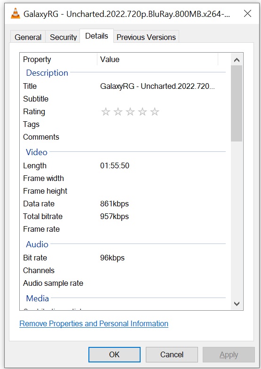Select the Channels property label
This screenshot has width=261, height=369.
click(x=39, y=271)
